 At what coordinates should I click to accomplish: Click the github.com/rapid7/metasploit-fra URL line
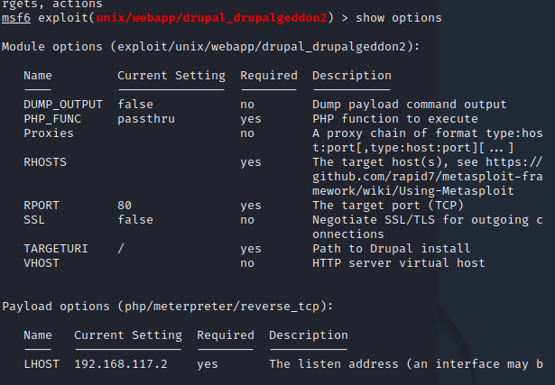click(x=428, y=177)
